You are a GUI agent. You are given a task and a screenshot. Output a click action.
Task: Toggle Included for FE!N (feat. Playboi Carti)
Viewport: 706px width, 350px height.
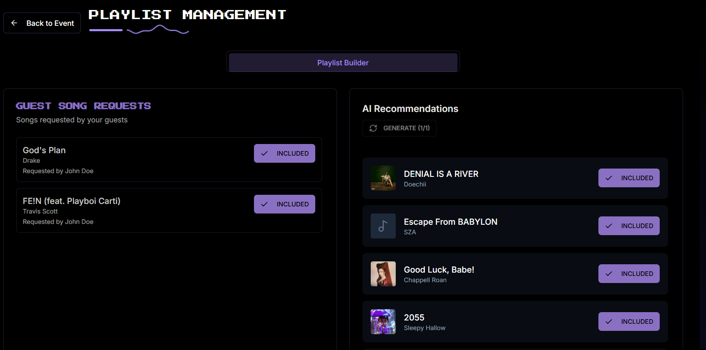[284, 204]
